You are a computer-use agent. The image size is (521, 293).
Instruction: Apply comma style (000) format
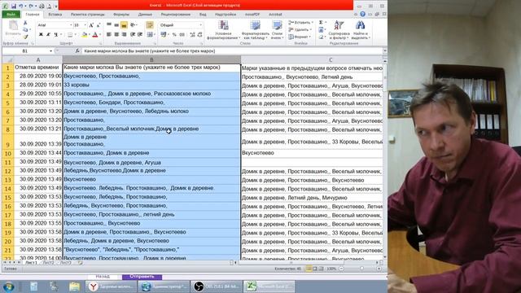point(182,34)
